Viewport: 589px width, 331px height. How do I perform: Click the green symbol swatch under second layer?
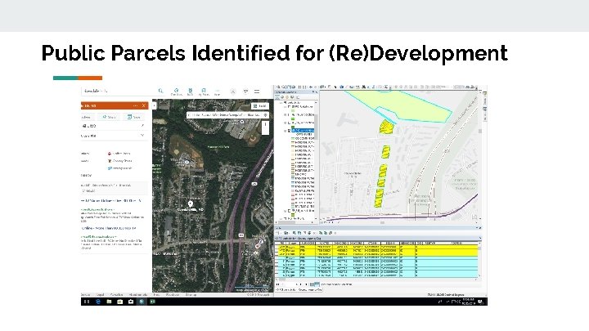pyautogui.click(x=293, y=119)
